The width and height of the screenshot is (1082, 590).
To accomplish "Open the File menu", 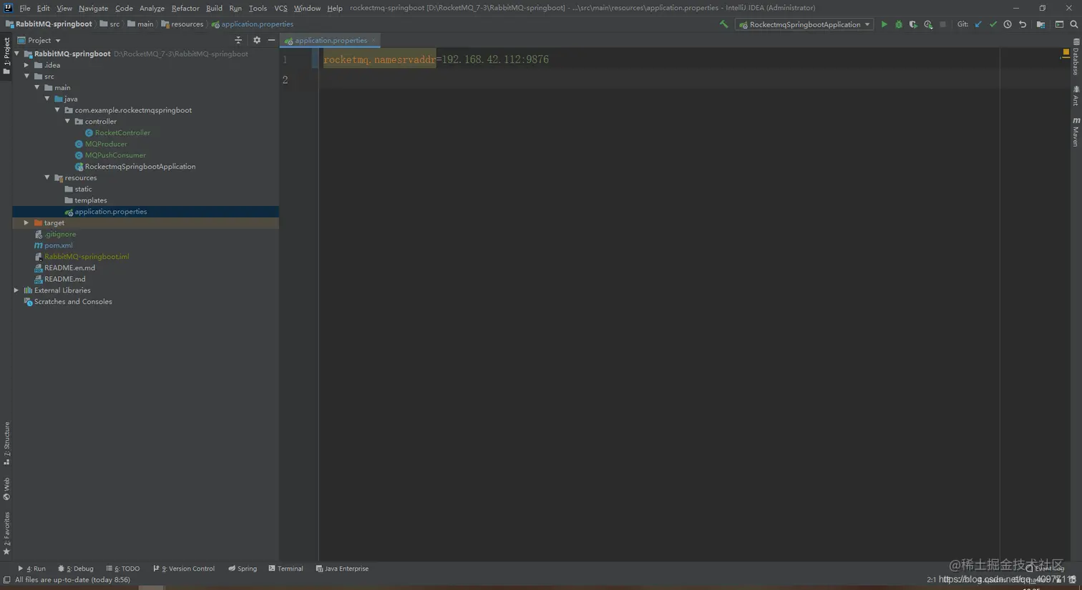I will click(25, 8).
